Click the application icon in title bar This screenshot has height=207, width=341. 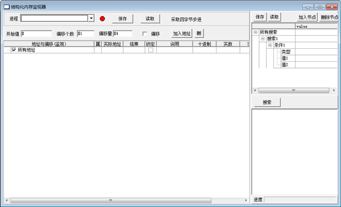click(6, 7)
